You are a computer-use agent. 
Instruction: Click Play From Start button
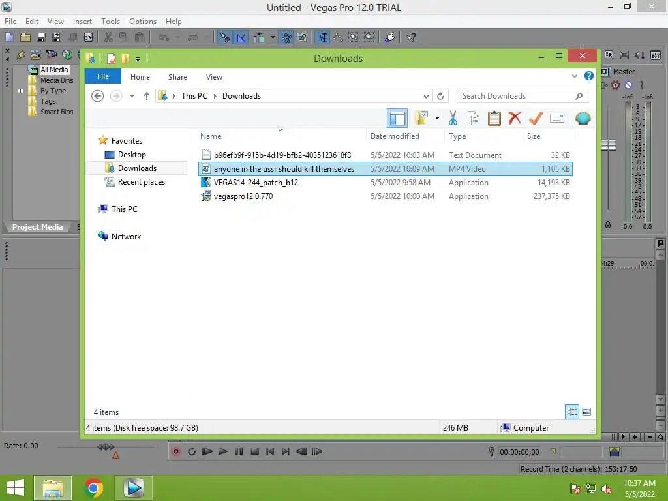point(207,451)
